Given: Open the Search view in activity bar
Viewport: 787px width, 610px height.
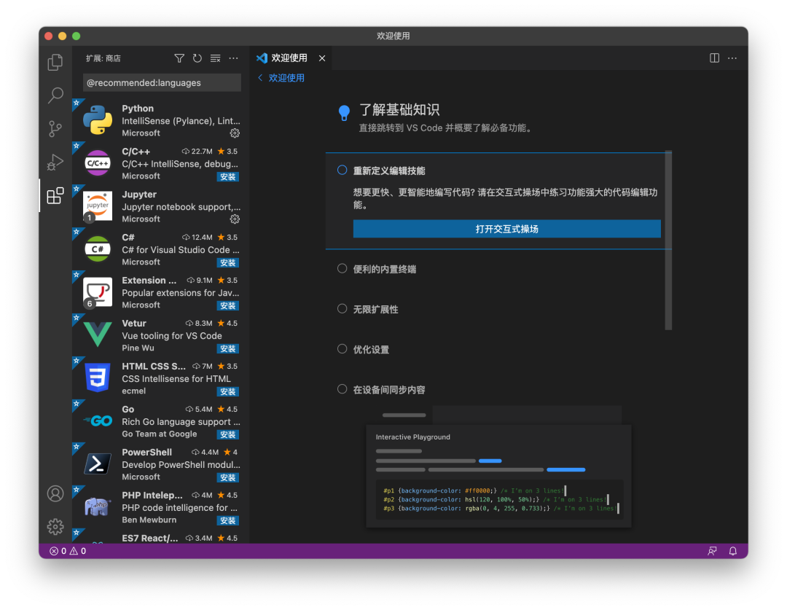Looking at the screenshot, I should pos(55,95).
